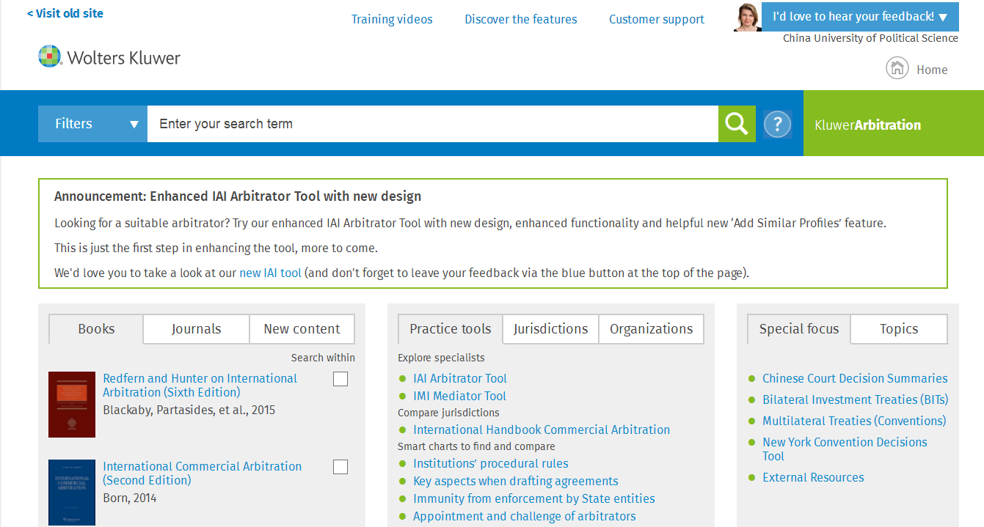Screen dimensions: 984x527
Task: Select the Organizations tab
Action: point(652,329)
